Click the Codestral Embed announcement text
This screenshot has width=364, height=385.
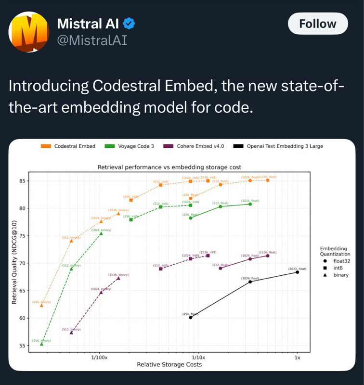(x=176, y=96)
